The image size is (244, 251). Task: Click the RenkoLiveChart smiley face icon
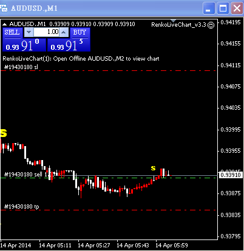(211, 25)
